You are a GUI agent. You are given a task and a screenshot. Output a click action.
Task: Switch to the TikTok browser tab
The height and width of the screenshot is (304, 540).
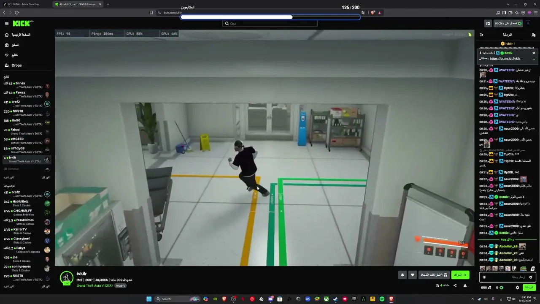25,4
